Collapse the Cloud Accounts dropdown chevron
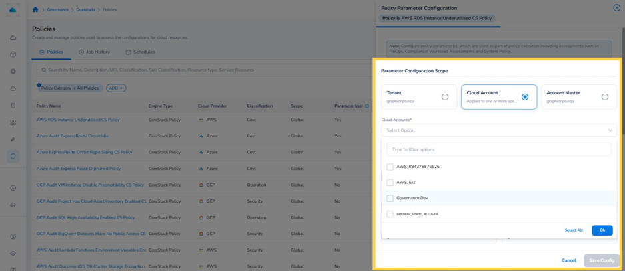 610,130
